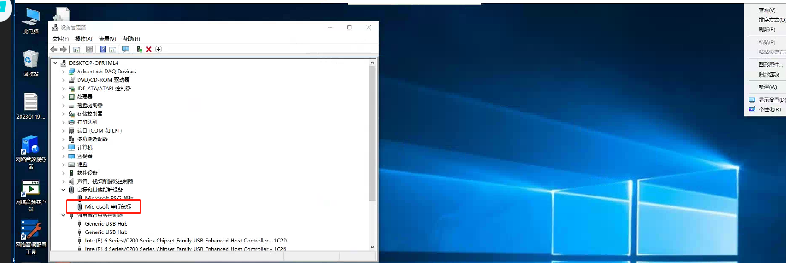Click the Back arrow in toolbar
Viewport: 786px width, 263px height.
(x=54, y=49)
